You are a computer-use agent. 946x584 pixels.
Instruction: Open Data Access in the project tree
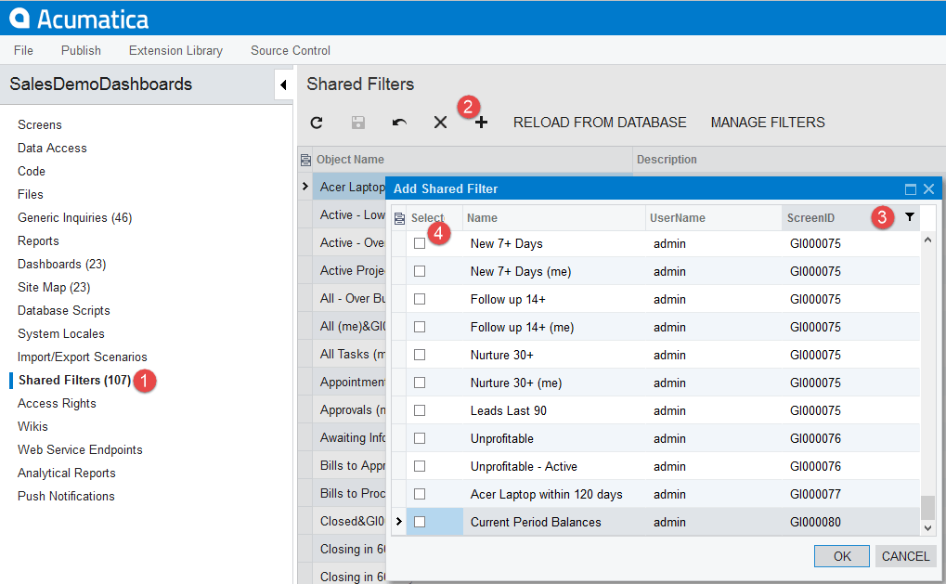[x=52, y=148]
